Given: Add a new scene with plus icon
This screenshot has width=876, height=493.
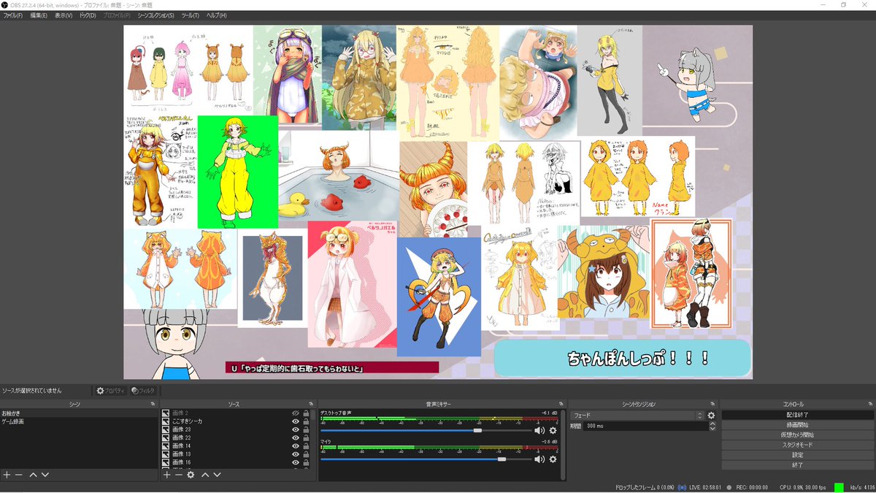Looking at the screenshot, I should click(7, 475).
